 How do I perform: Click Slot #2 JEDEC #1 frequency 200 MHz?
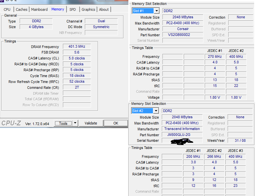pyautogui.click(x=193, y=156)
